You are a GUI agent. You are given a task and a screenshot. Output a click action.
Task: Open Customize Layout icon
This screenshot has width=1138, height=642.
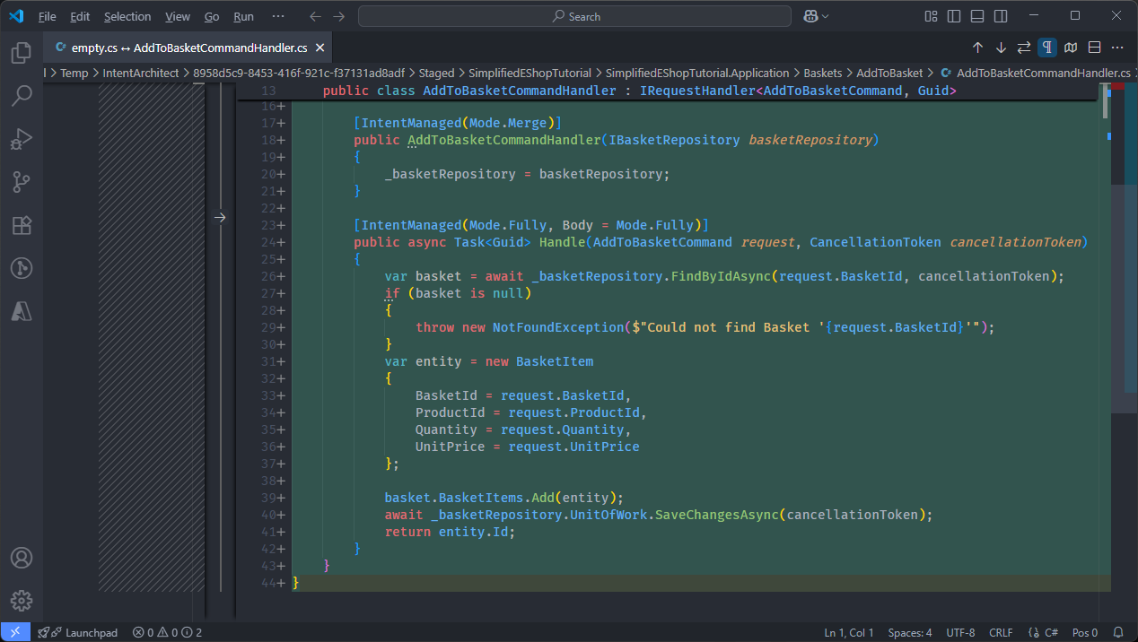tap(931, 16)
